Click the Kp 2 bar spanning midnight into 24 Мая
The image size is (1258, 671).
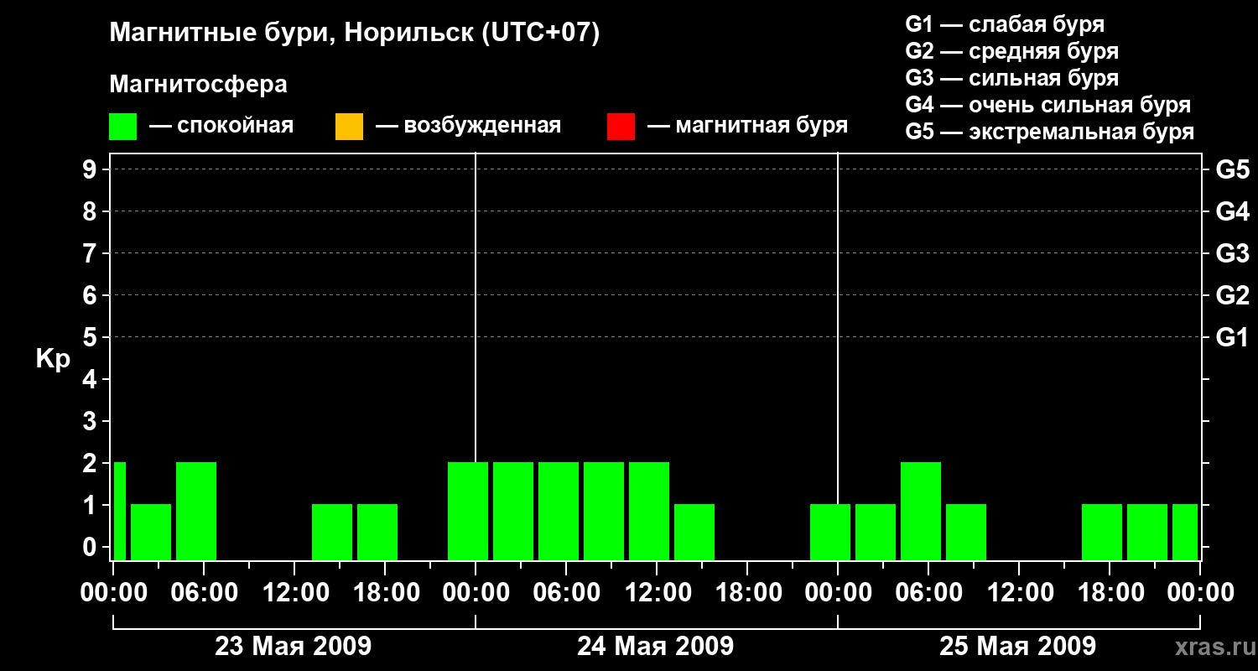[468, 511]
